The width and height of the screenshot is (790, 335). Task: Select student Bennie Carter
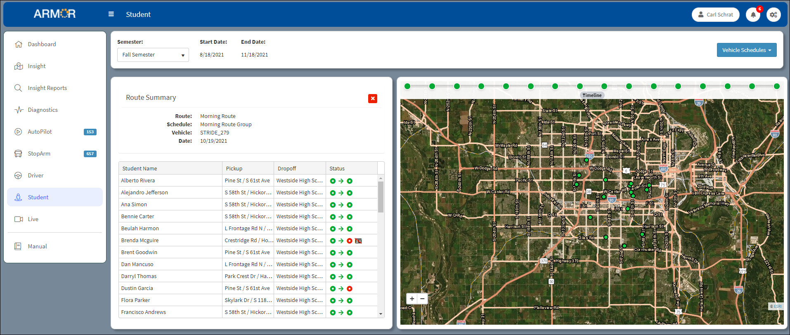(248, 217)
